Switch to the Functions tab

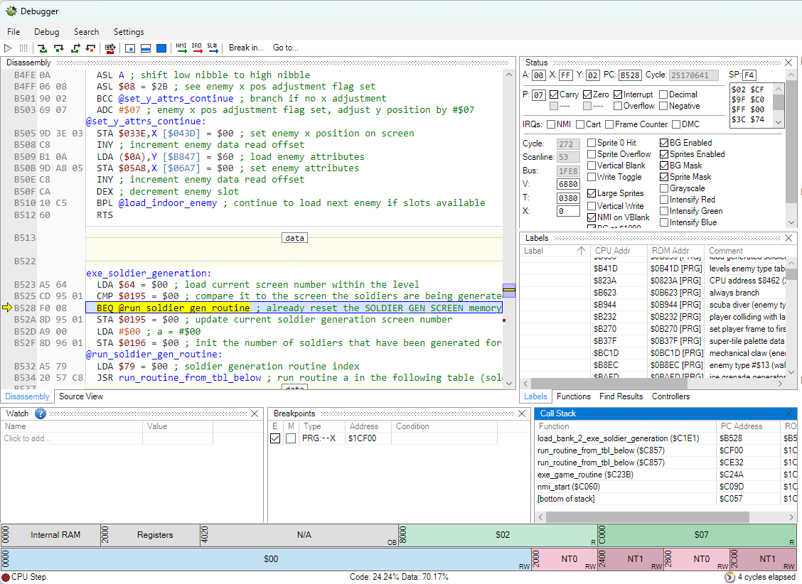(573, 396)
